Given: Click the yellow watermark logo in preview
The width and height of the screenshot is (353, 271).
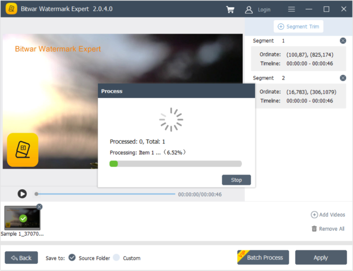Looking at the screenshot, I should 23,150.
